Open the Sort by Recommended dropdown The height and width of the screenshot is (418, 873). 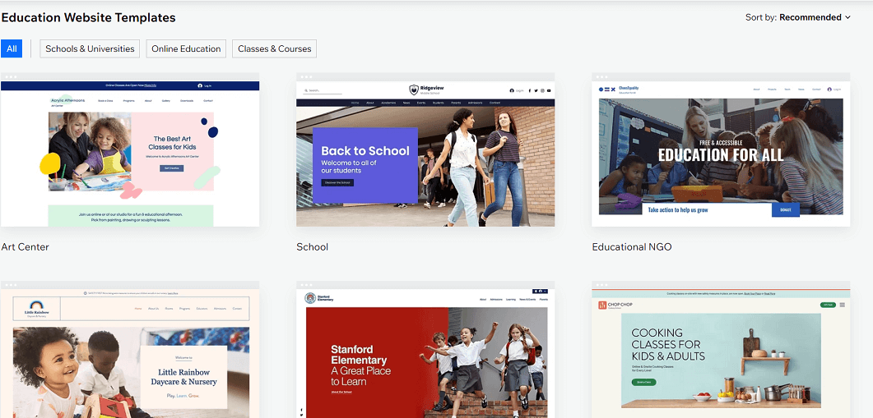tap(798, 17)
